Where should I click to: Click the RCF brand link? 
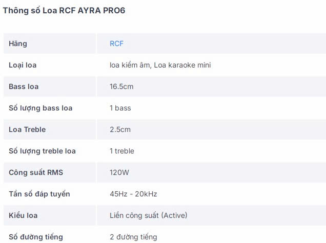point(116,43)
